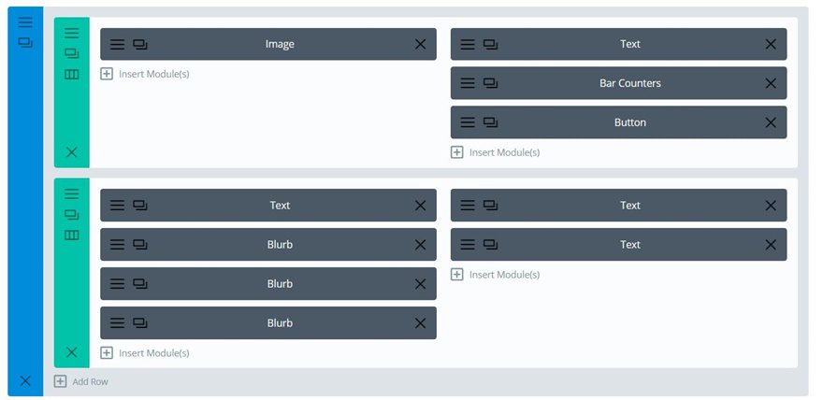Insert module below the Button module
The image size is (823, 400).
pyautogui.click(x=496, y=152)
